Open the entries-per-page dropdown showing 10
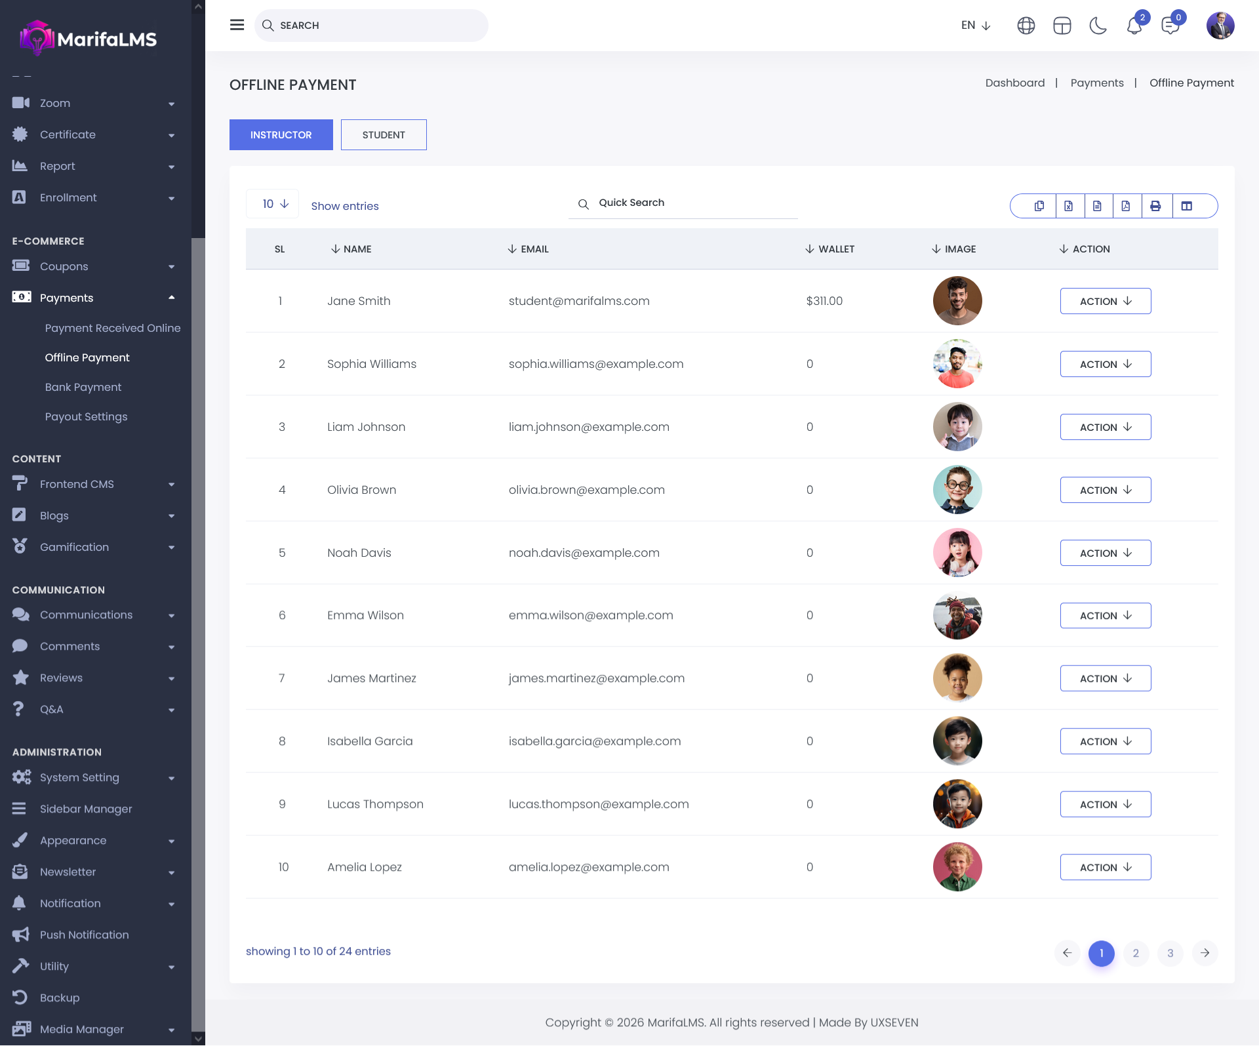Viewport: 1259px width, 1046px height. (x=273, y=204)
